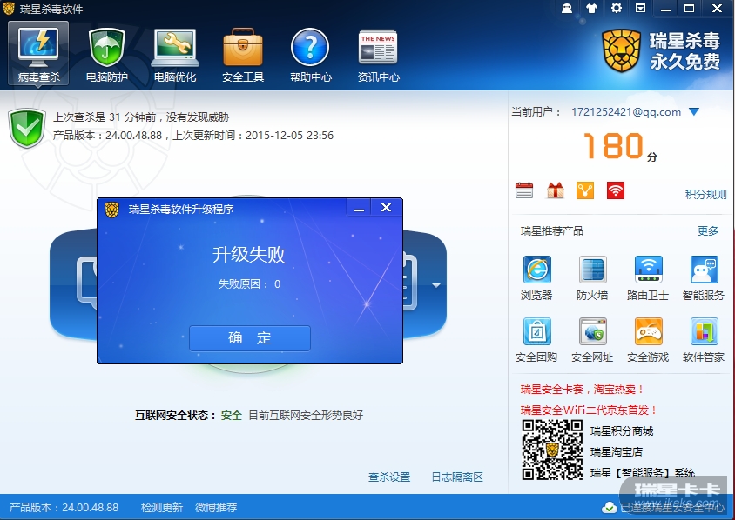This screenshot has height=520, width=735.
Task: Open 查杀设置 scan settings
Action: [x=389, y=477]
